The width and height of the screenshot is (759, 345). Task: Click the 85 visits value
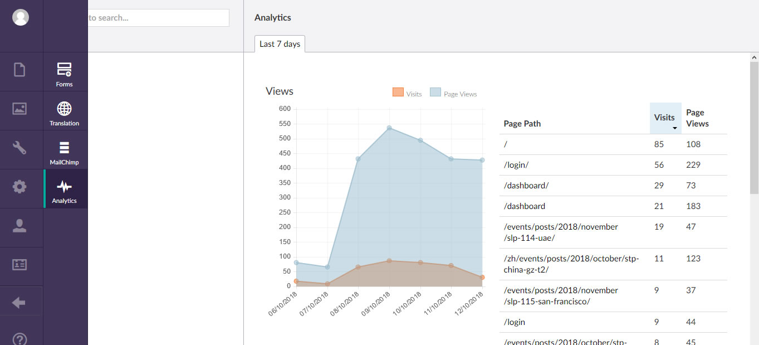click(659, 144)
